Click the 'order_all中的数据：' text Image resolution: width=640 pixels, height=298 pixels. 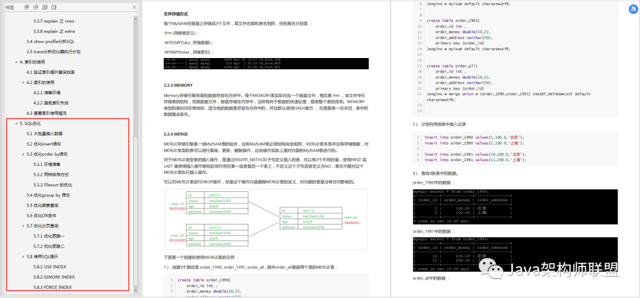pyautogui.click(x=431, y=278)
